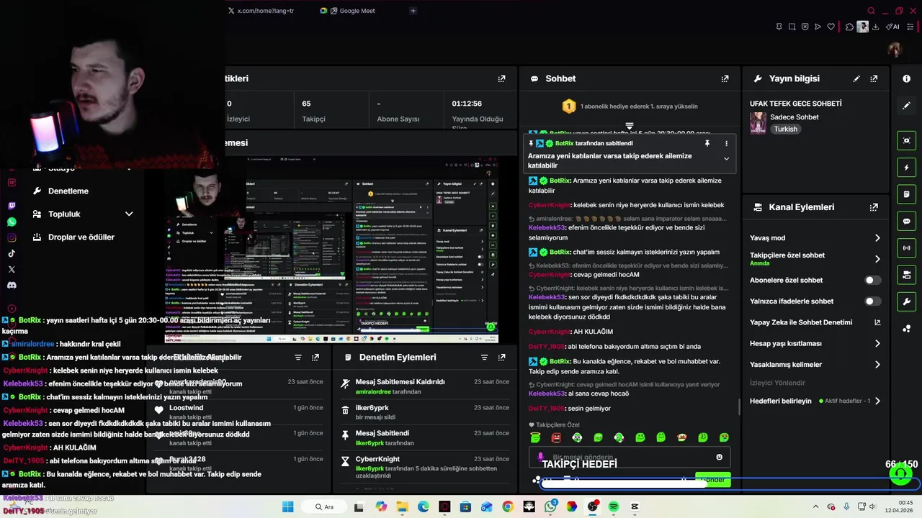Click the document quick action in the right rail
Screen dimensions: 922x518
pos(906,194)
